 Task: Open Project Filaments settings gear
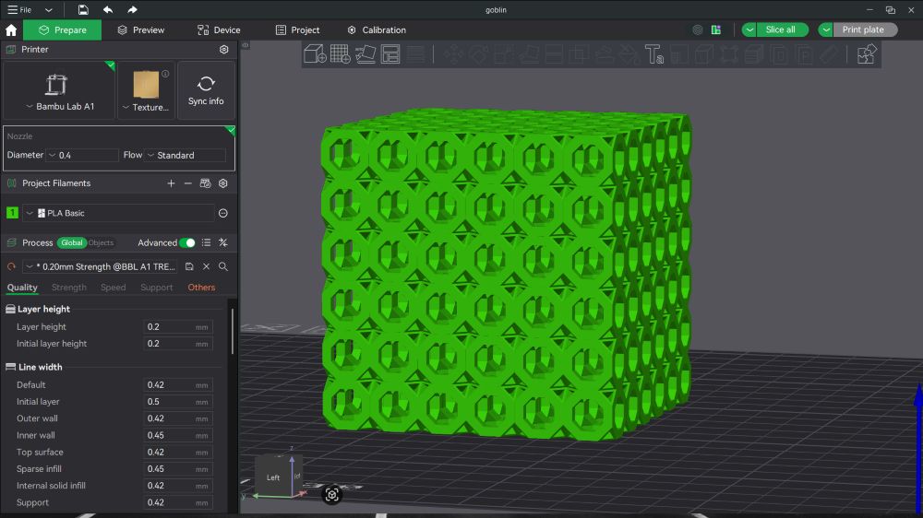pyautogui.click(x=223, y=183)
